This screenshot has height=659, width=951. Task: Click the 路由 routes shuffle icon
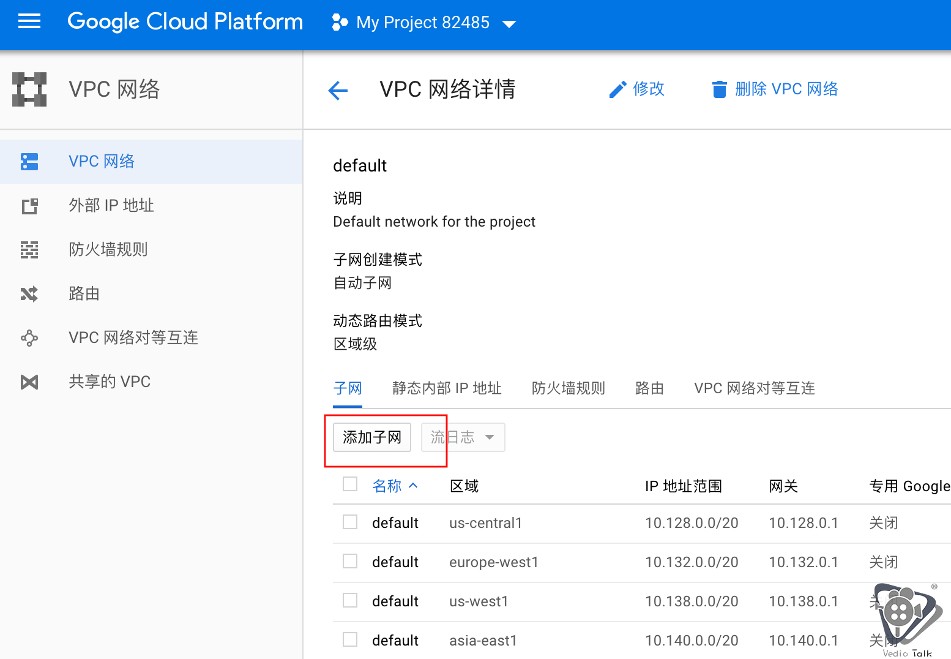point(29,294)
